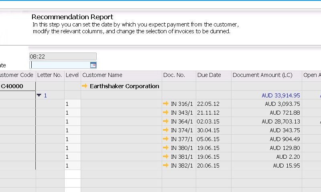Edit level cell for invoice IN 377/1

pos(73,139)
